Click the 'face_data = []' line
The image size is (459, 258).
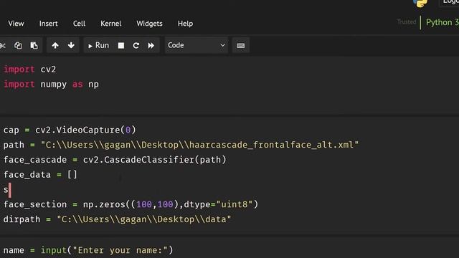[x=40, y=175]
